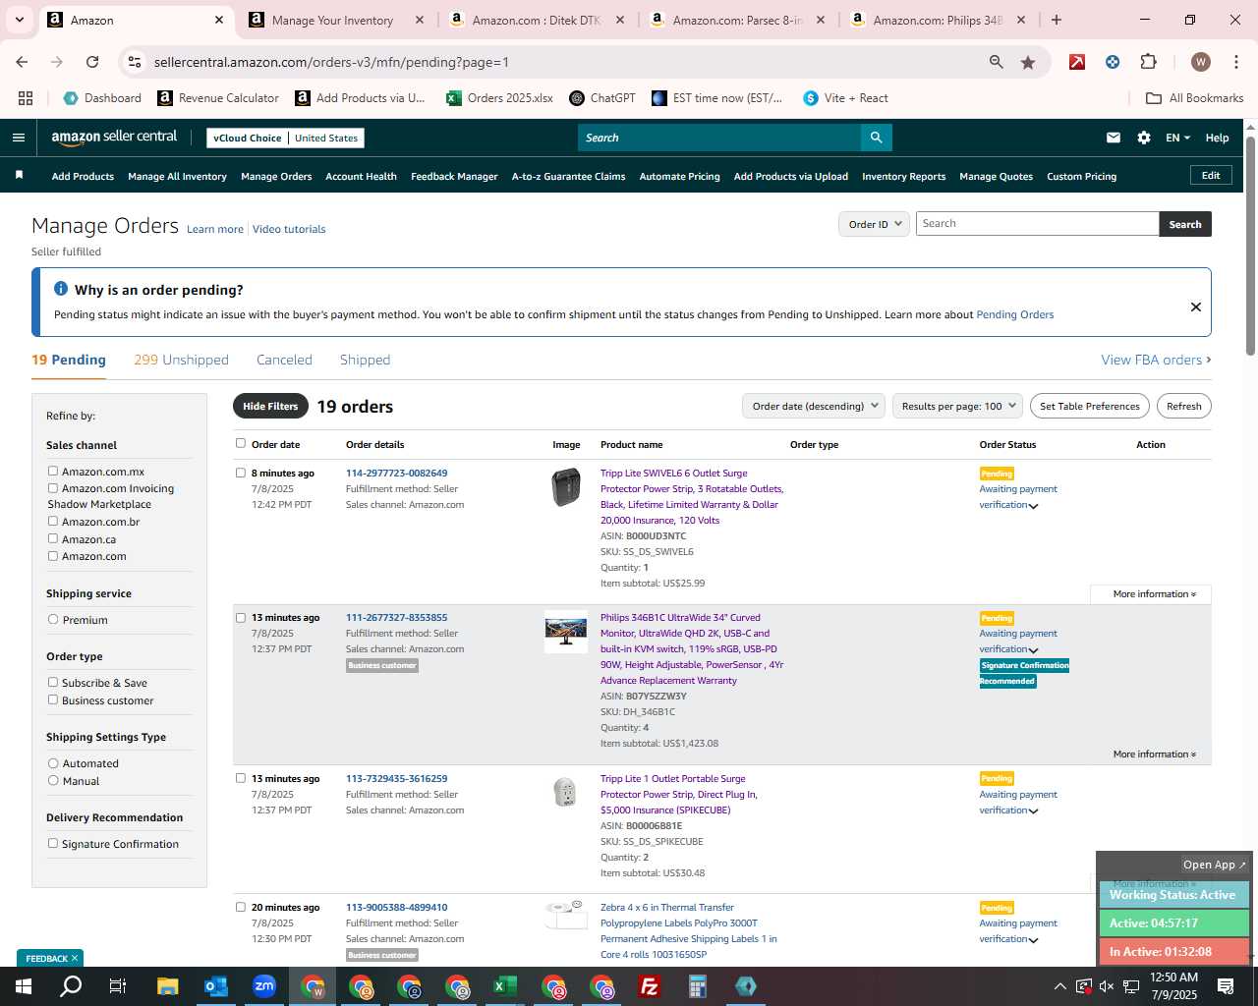Expand More information for Tripp Lite SWIVEL6 order

click(x=1154, y=593)
